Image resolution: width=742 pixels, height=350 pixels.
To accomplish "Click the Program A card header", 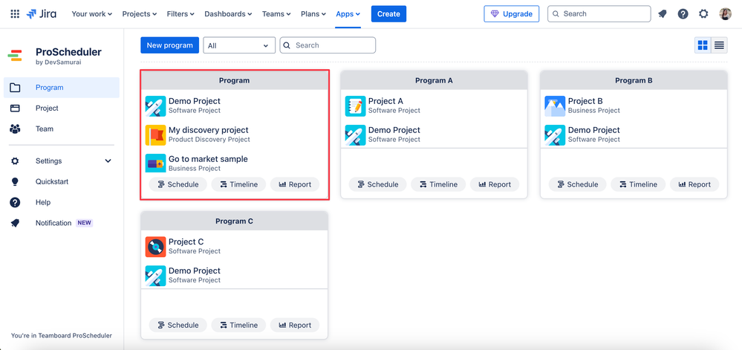I will pyautogui.click(x=434, y=80).
